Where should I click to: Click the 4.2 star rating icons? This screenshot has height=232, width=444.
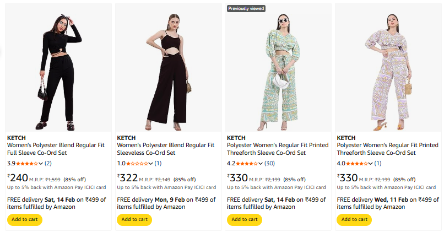[247, 164]
